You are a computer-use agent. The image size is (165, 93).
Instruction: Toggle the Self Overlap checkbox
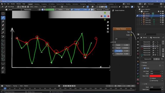pos(150,81)
